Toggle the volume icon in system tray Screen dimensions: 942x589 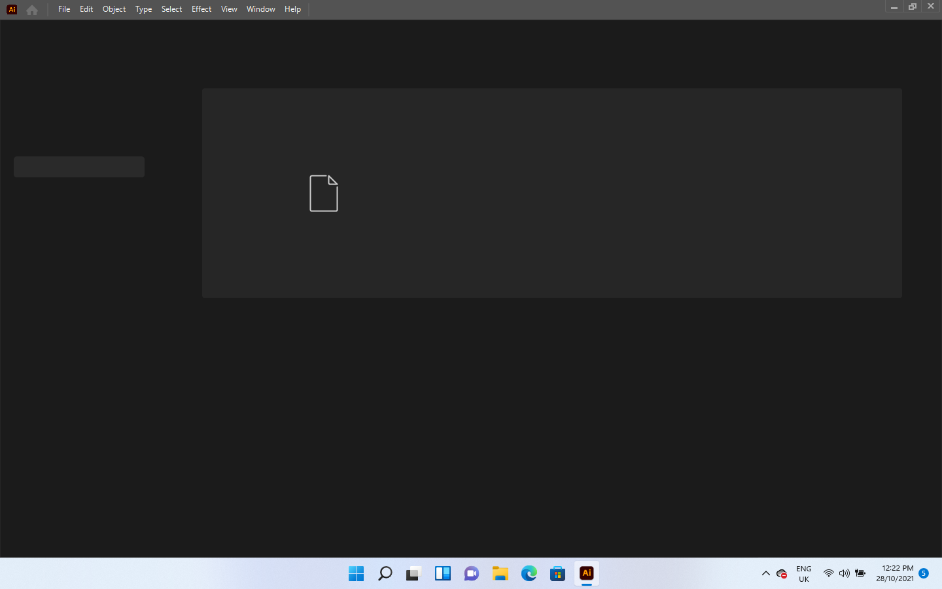844,573
